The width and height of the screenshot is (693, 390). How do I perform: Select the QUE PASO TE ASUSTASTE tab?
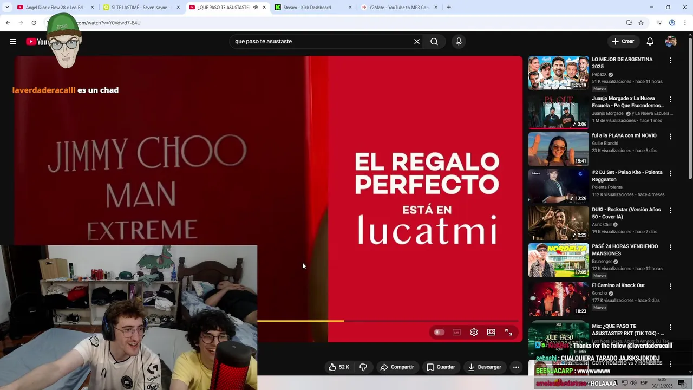point(222,8)
